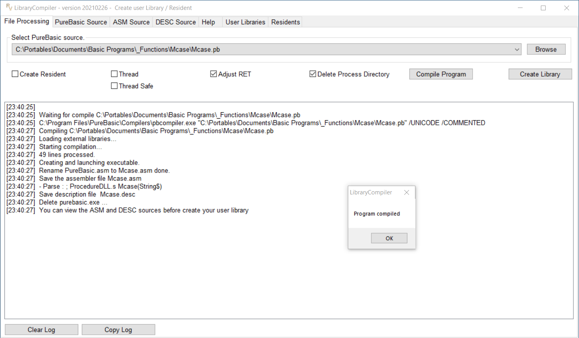Uncheck the Adjust RET checkbox

[214, 74]
